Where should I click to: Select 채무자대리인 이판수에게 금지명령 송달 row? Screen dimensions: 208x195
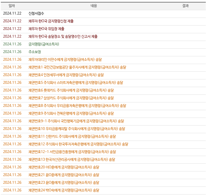pos(103,60)
